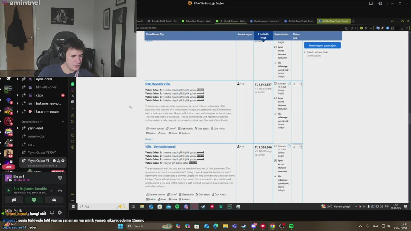Stop streaming Ekran 1
411x231 pixels.
[x=60, y=178]
